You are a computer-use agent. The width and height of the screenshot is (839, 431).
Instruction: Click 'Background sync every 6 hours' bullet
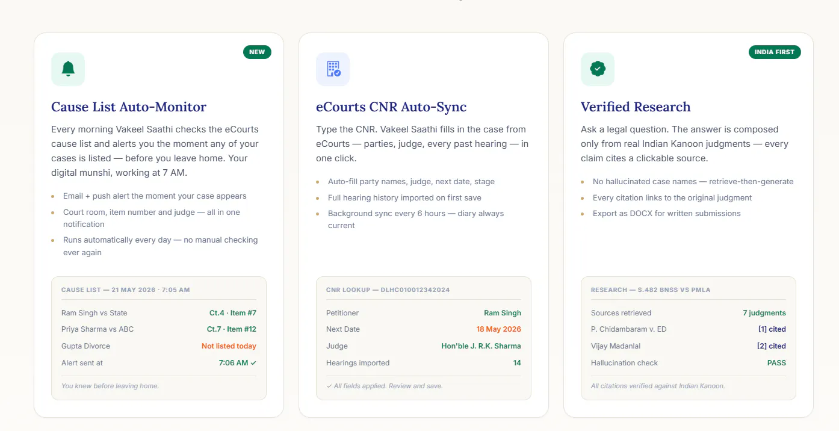416,219
